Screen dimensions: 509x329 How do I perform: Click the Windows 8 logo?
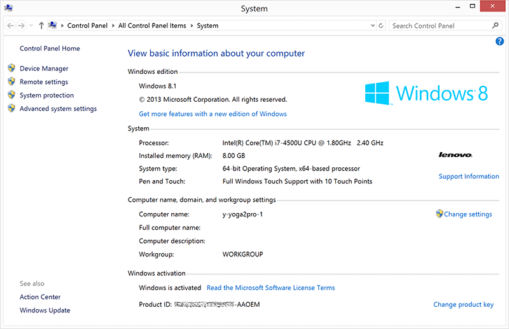click(x=426, y=93)
